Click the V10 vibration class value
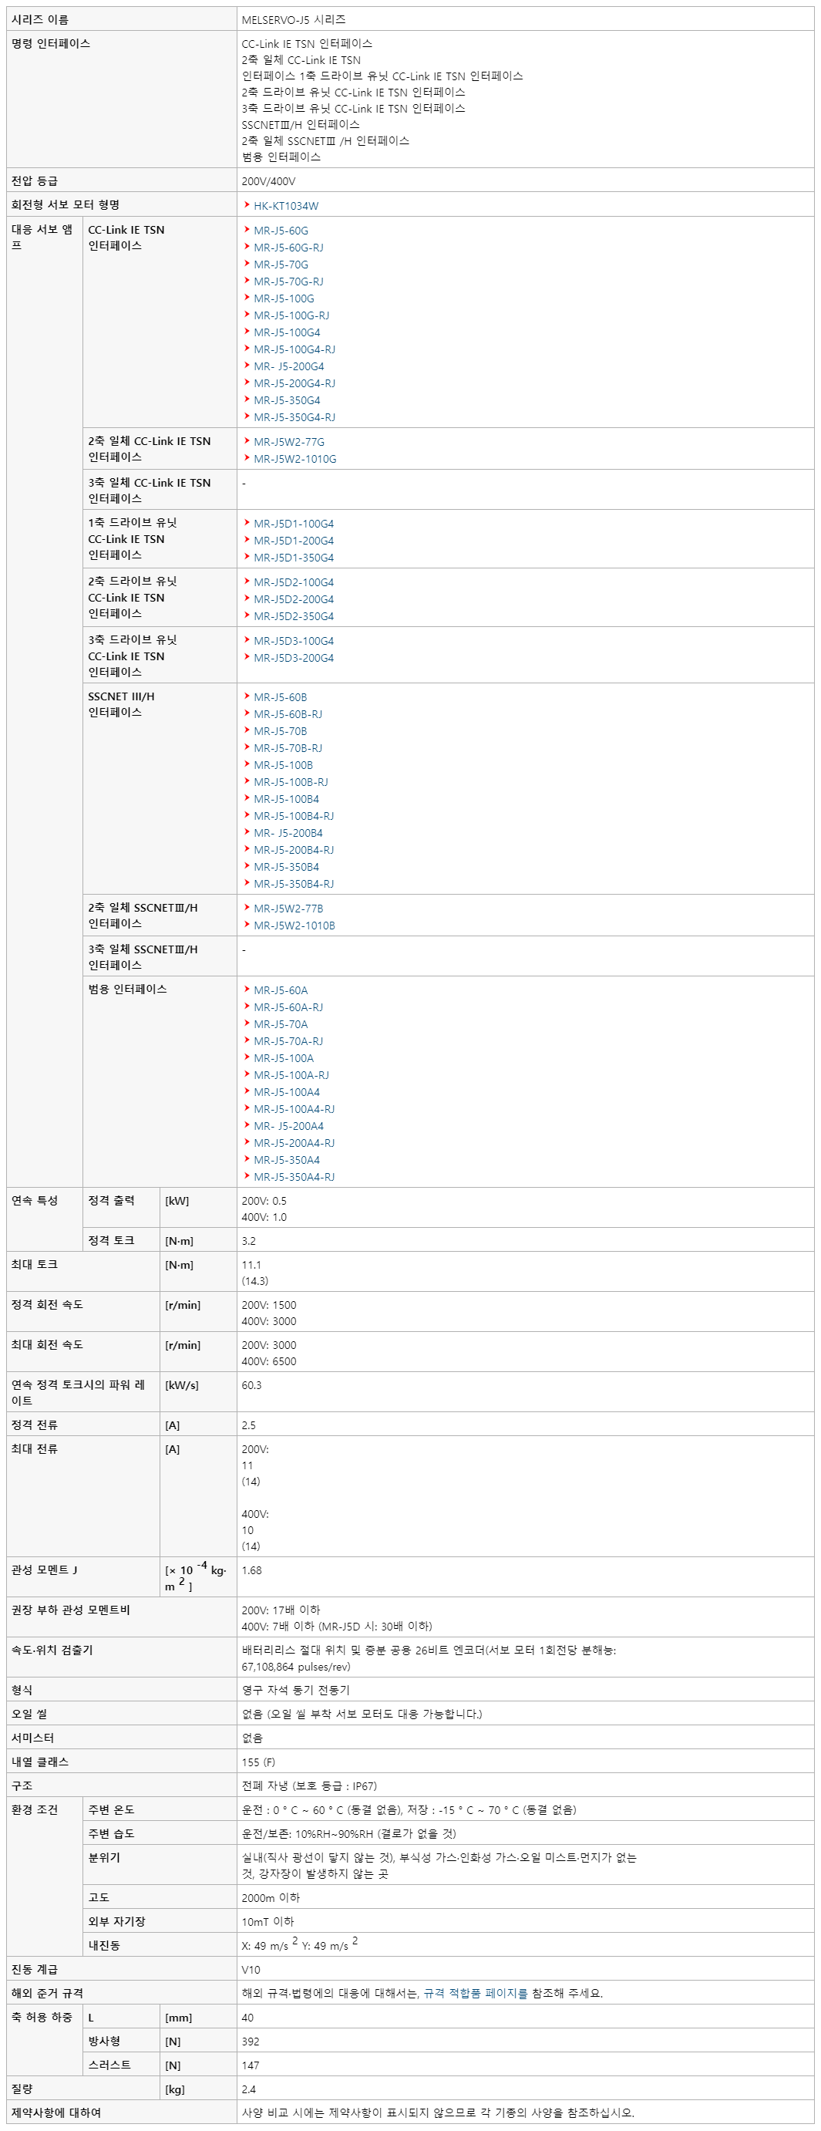This screenshot has width=821, height=2131. pos(251,1970)
